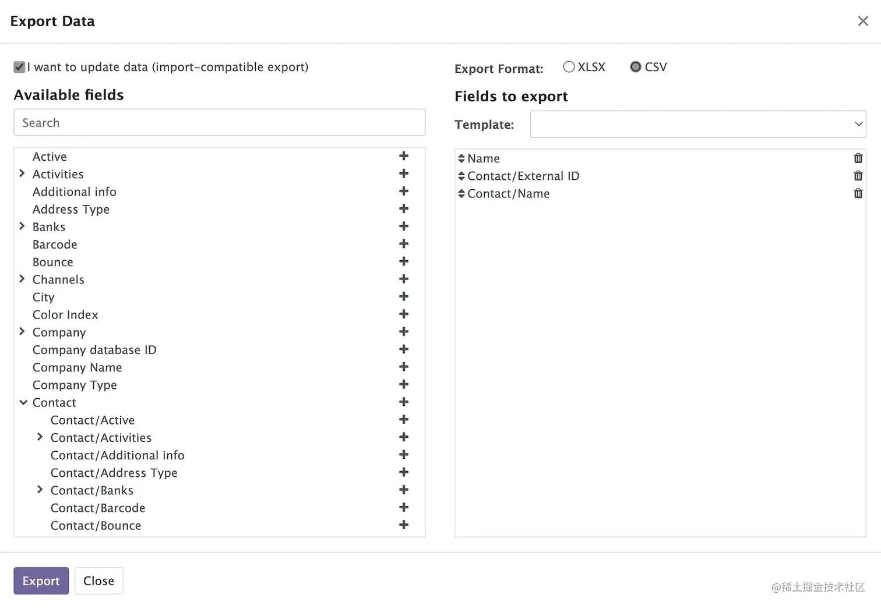This screenshot has width=881, height=609.
Task: Add Activities field via plus icon
Action: point(404,174)
